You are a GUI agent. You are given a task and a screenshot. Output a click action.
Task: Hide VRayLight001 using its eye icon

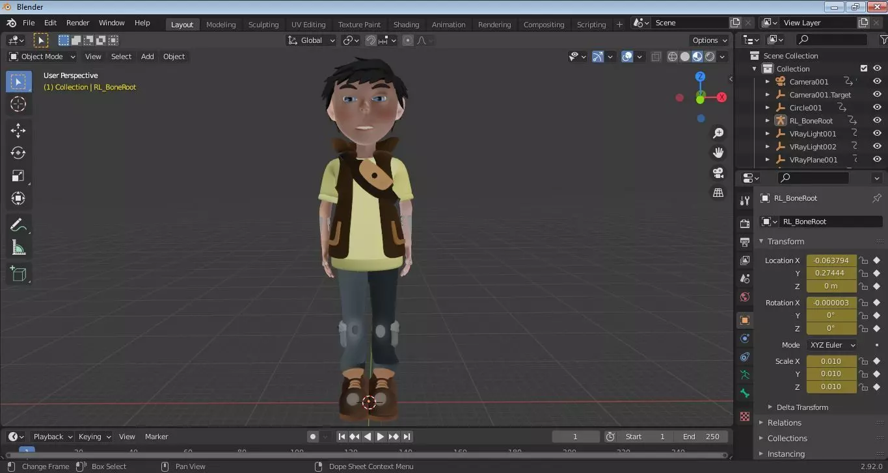pyautogui.click(x=877, y=134)
